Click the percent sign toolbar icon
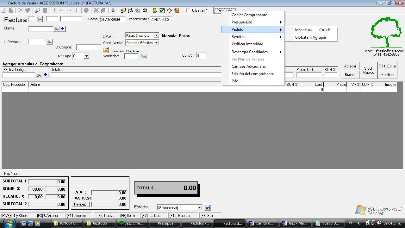This screenshot has height=228, width=405. point(96,10)
